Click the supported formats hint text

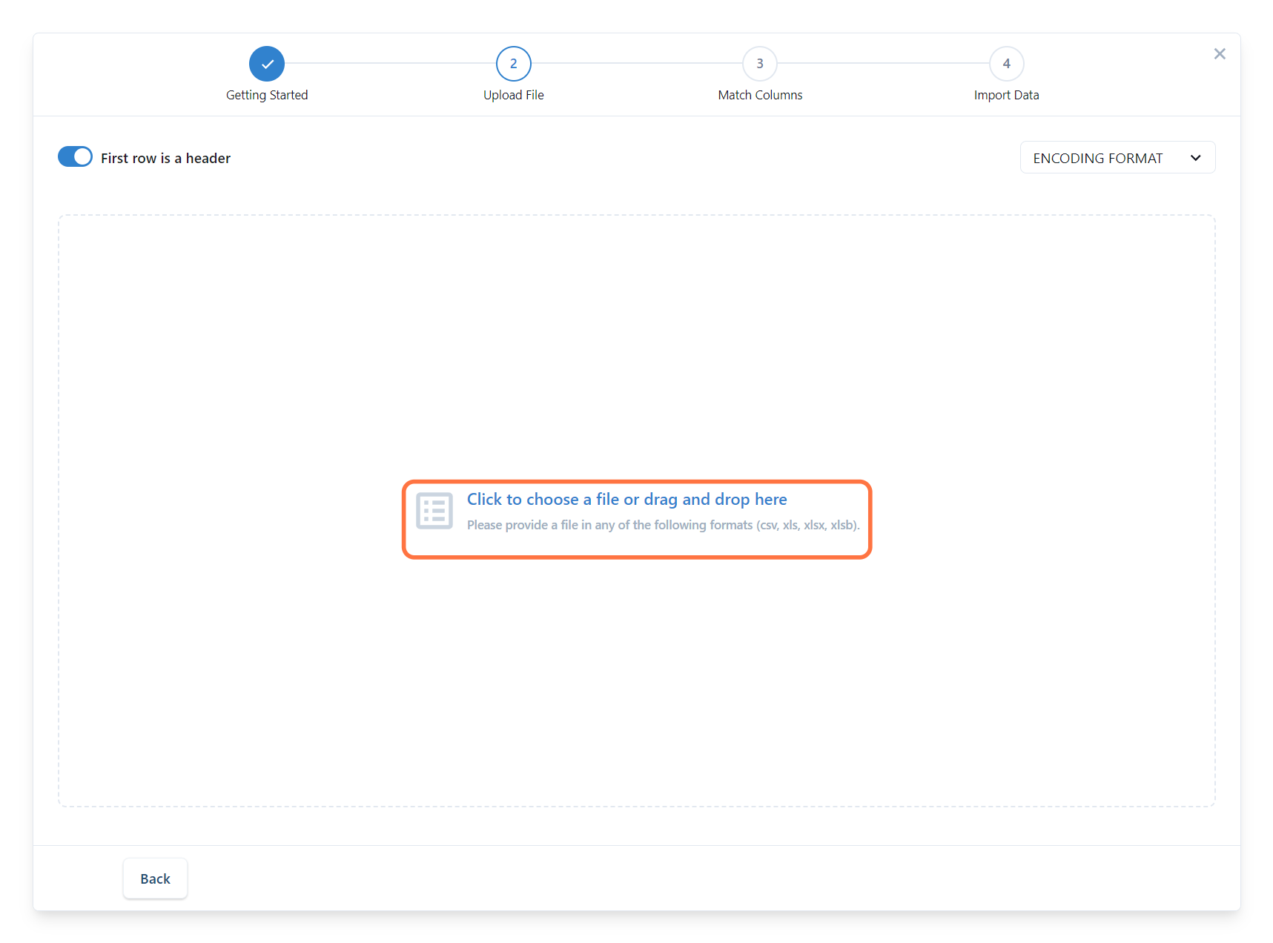coord(664,525)
